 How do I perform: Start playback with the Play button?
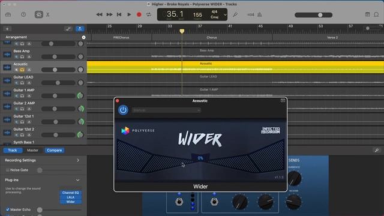(x=129, y=14)
